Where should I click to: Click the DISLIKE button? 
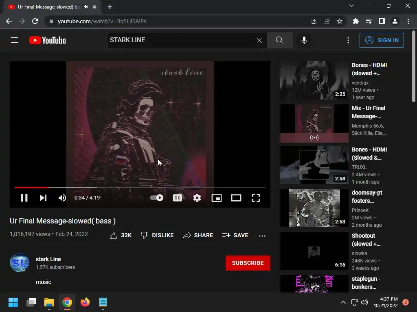(157, 235)
